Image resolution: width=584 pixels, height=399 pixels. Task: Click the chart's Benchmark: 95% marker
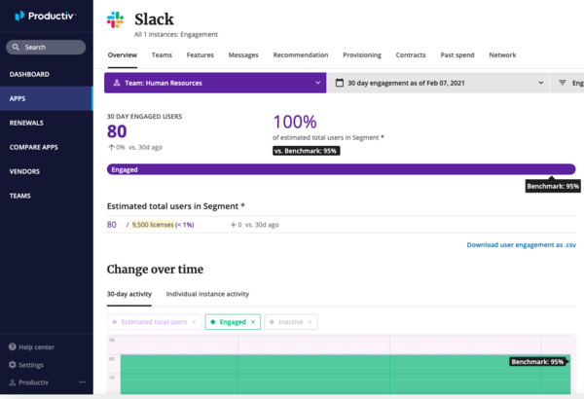tap(538, 361)
